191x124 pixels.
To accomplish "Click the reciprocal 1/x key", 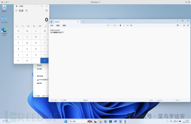I will point(18,37).
